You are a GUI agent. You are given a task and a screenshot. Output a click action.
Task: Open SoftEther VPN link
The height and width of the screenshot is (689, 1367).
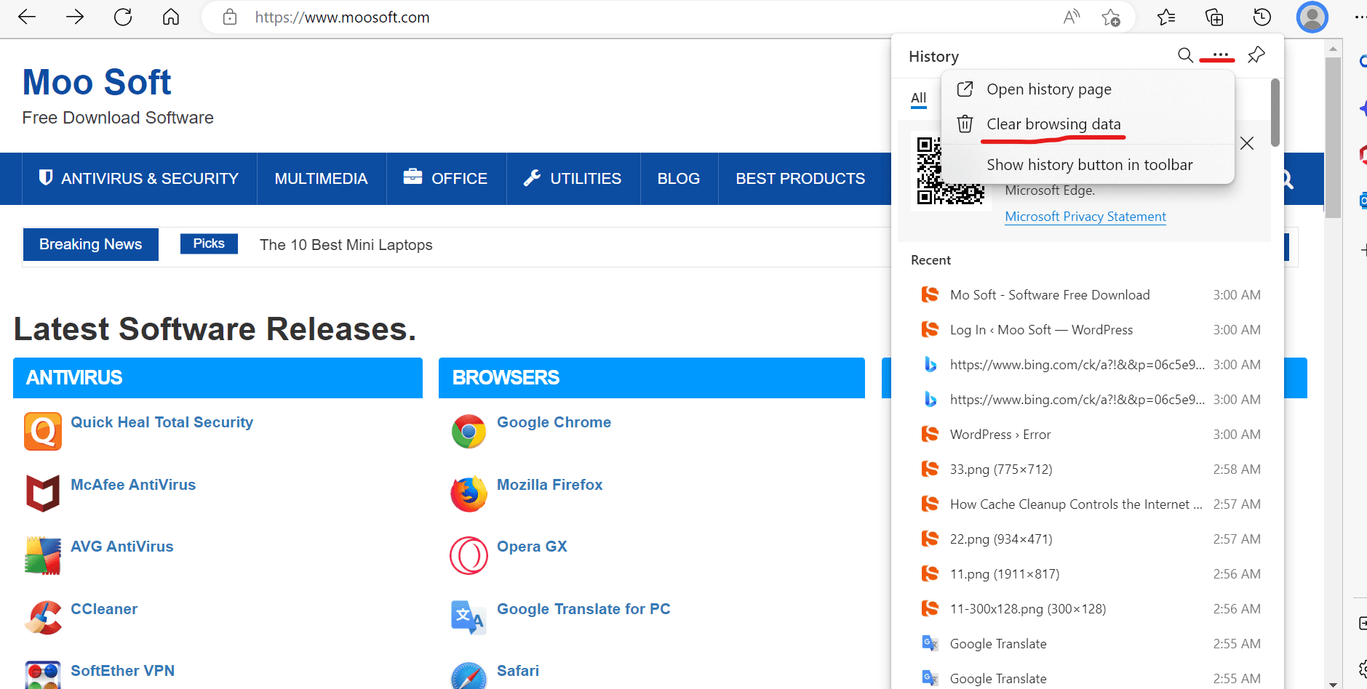coord(122,671)
